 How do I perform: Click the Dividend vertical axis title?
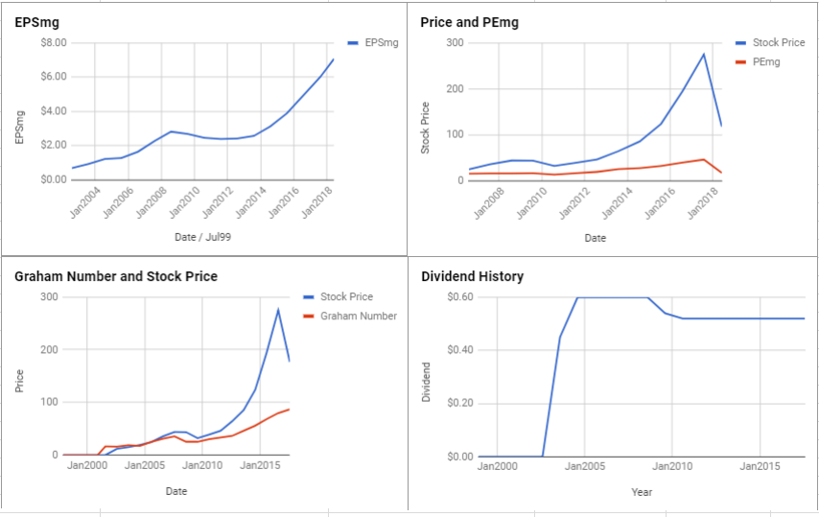(426, 383)
